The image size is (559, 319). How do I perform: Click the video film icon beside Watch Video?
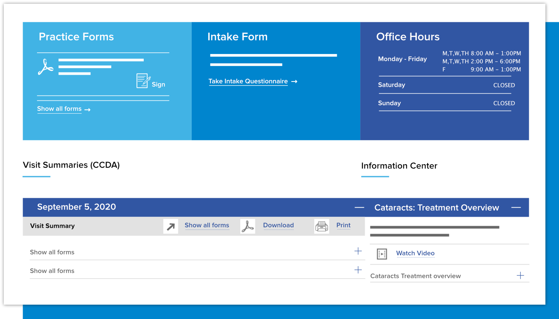[x=382, y=254]
